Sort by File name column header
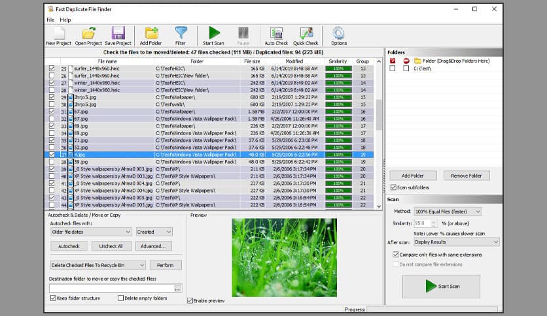547x316 pixels. click(107, 61)
